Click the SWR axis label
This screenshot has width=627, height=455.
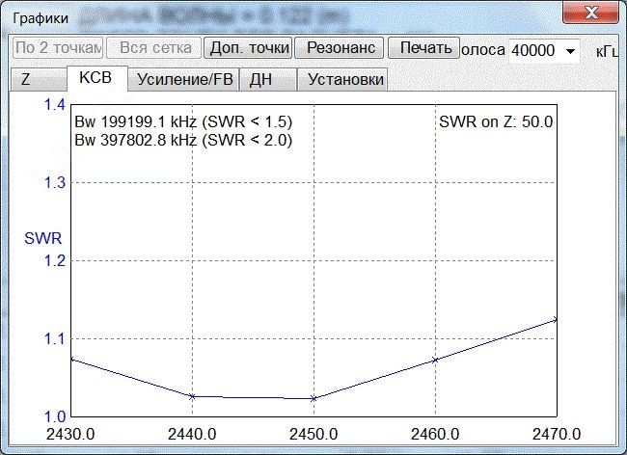point(43,238)
